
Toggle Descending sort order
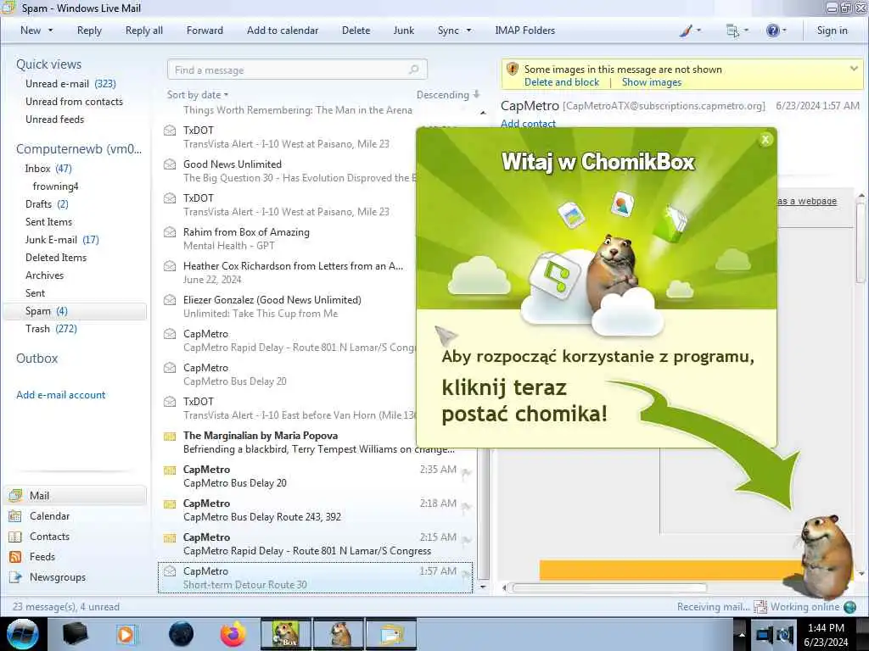pos(448,95)
